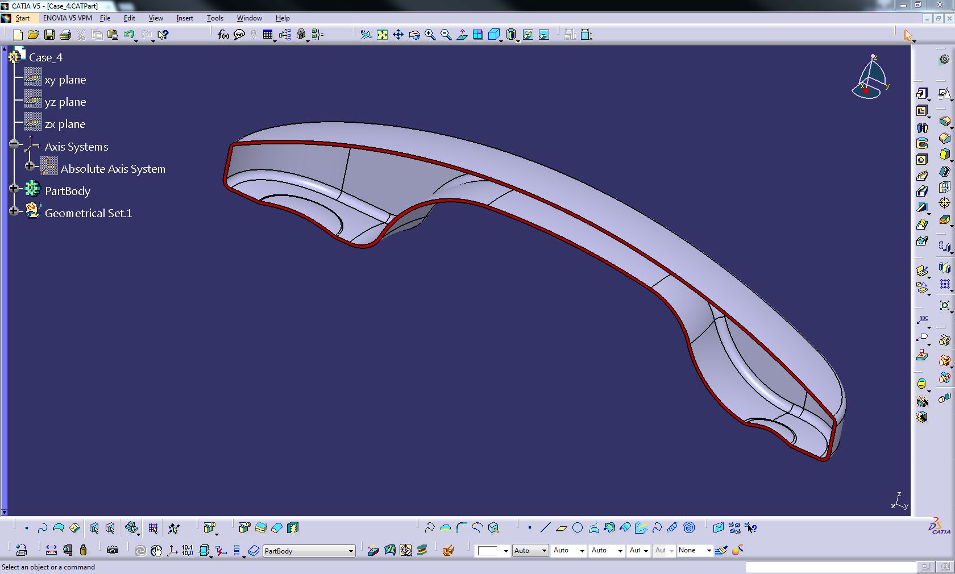Click the Undo arrow icon
The image size is (955, 574).
coord(130,35)
